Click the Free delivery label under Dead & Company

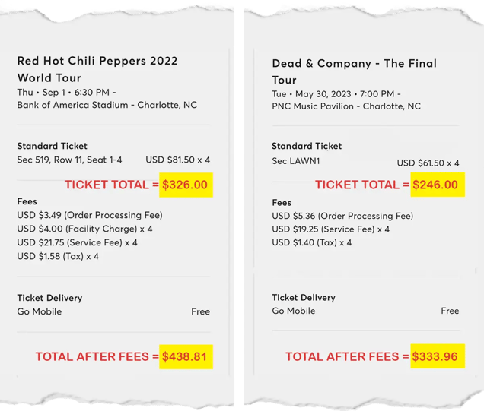click(450, 311)
